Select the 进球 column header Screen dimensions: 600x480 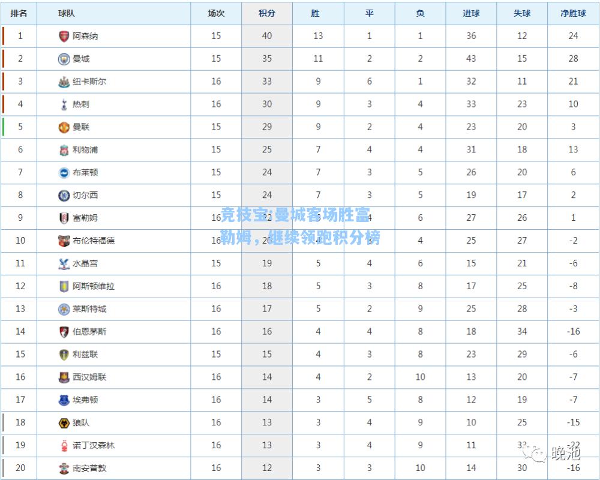click(470, 13)
